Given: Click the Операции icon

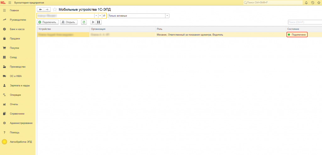Looking at the screenshot, I should click(x=4, y=95).
